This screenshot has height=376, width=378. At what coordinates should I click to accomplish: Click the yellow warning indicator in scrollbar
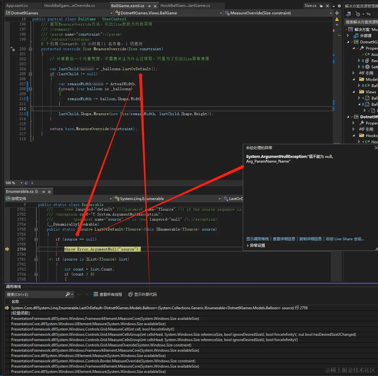(x=337, y=19)
